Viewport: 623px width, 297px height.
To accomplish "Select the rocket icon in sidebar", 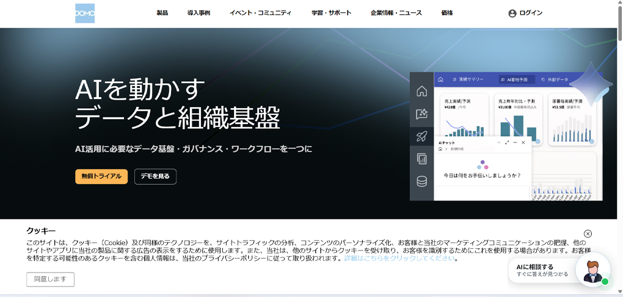I will pyautogui.click(x=421, y=137).
